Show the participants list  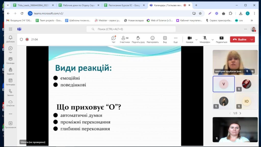tap(125, 39)
